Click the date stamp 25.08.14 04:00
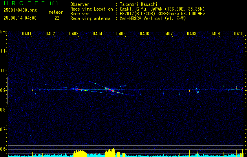 (x=20, y=18)
